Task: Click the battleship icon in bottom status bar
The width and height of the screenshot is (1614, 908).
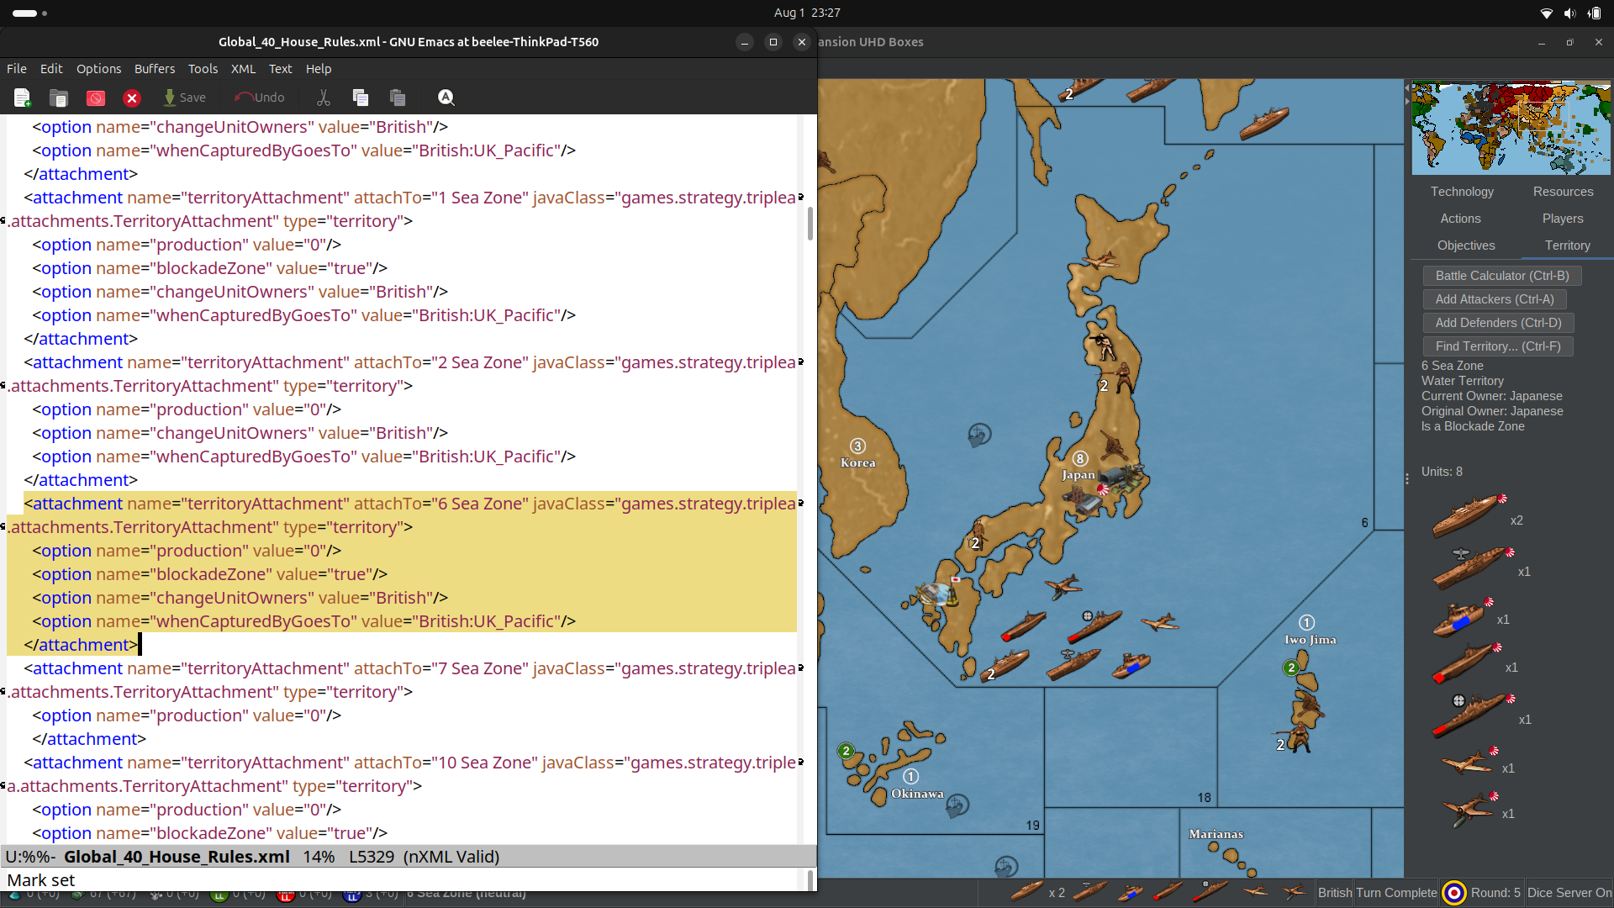Action: click(1027, 891)
